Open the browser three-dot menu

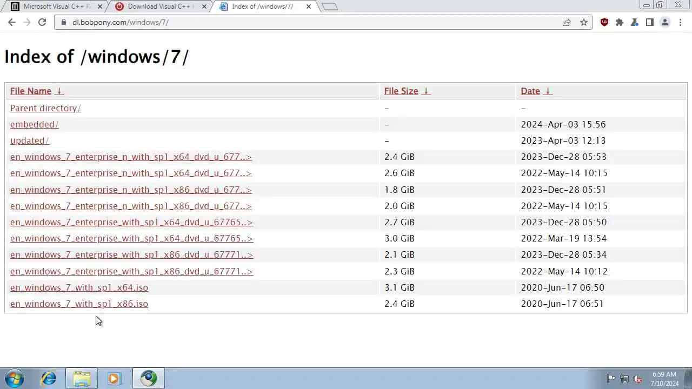click(x=680, y=22)
